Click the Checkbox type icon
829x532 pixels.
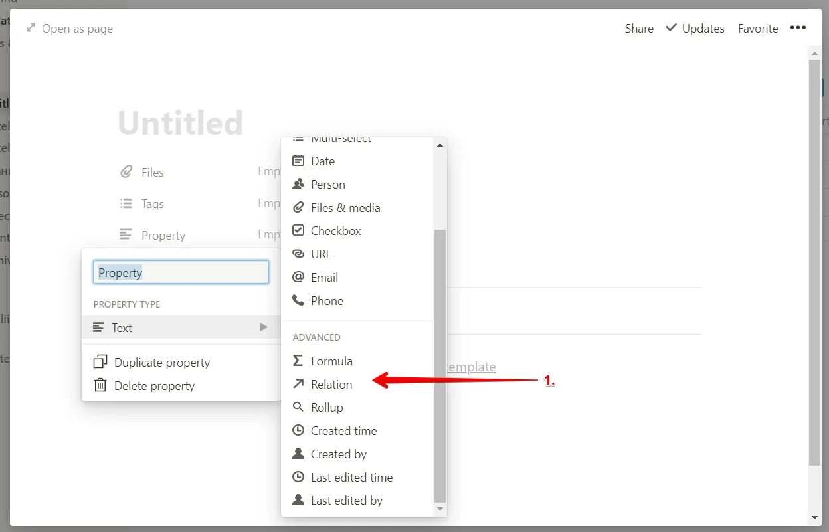pyautogui.click(x=298, y=230)
